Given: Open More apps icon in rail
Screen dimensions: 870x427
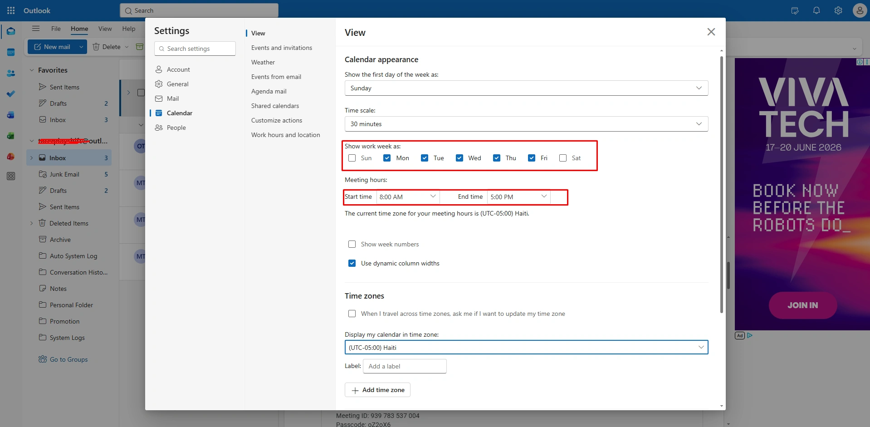Looking at the screenshot, I should point(11,176).
